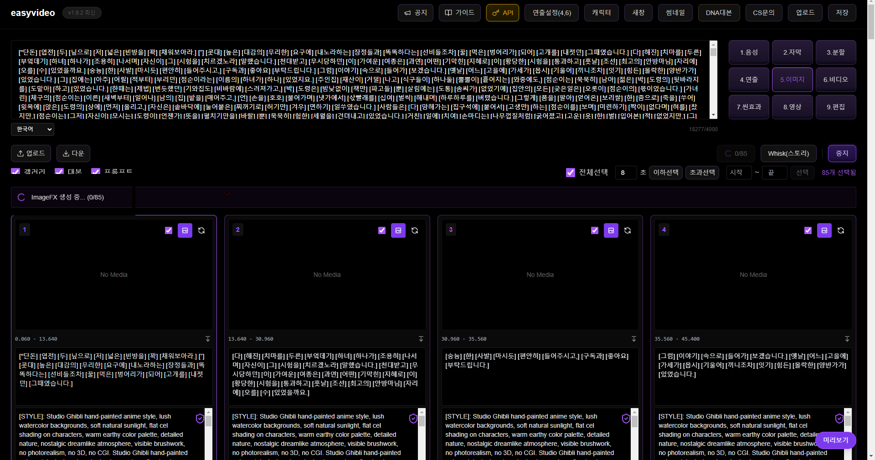The height and width of the screenshot is (460, 875).
Task: Go to the 8.영상 step tab
Action: tap(792, 107)
